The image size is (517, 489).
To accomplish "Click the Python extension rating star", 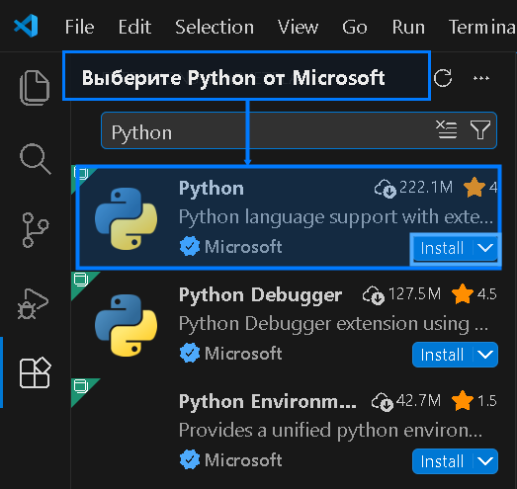I will [474, 187].
